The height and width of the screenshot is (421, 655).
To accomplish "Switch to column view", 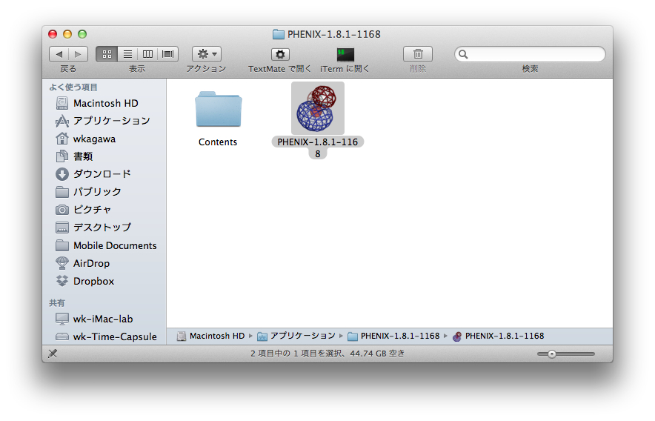I will (147, 54).
